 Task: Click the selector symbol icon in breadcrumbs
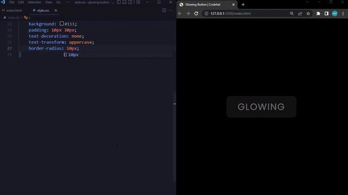coord(26,17)
